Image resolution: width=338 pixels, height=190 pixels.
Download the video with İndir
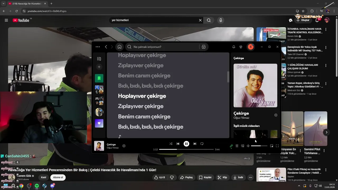(x=238, y=177)
